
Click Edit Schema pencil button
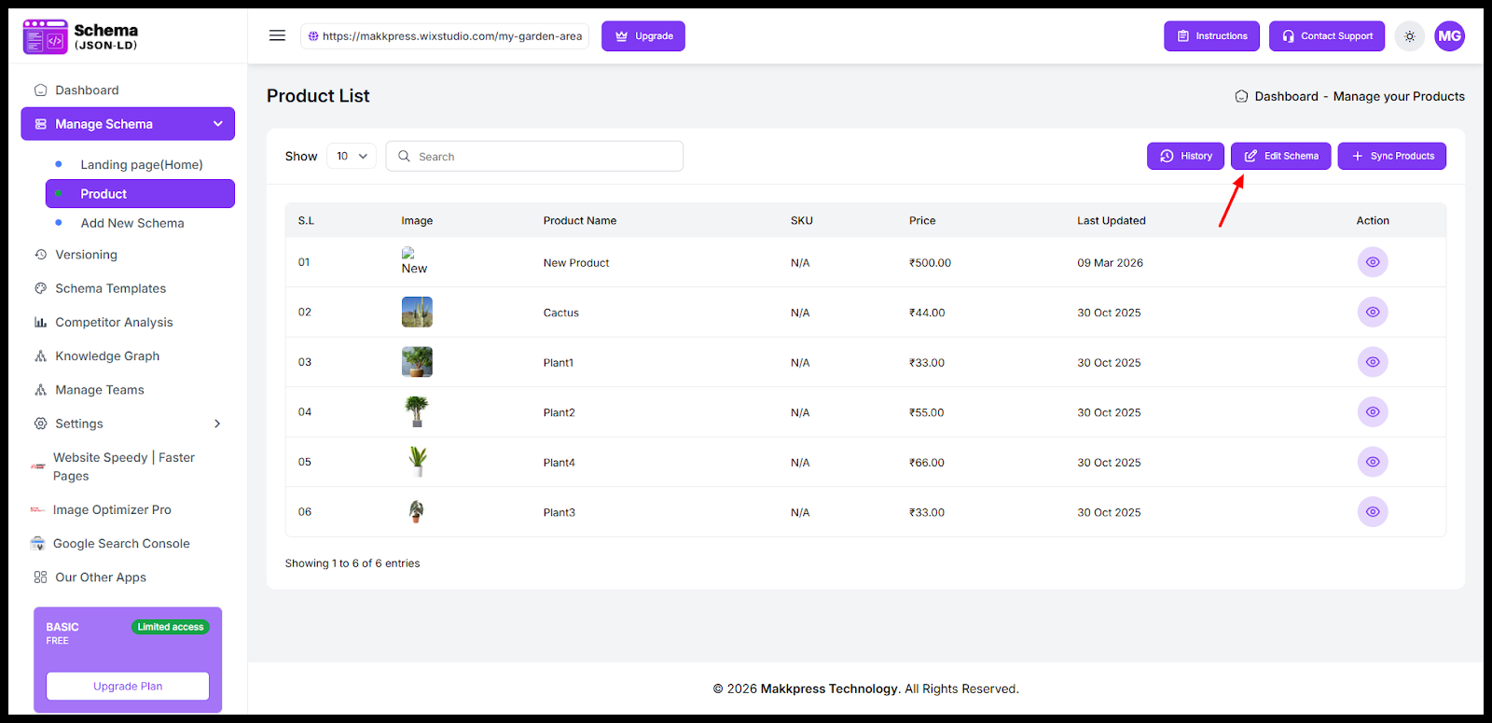(1280, 156)
